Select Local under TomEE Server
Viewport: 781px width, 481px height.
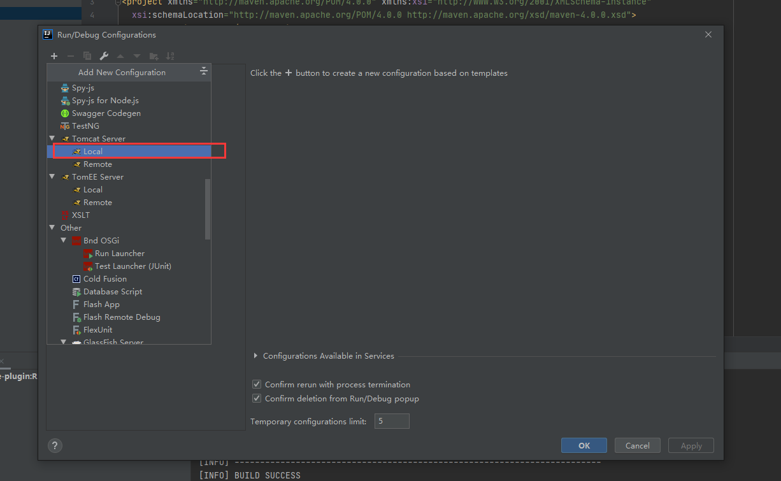click(129, 189)
